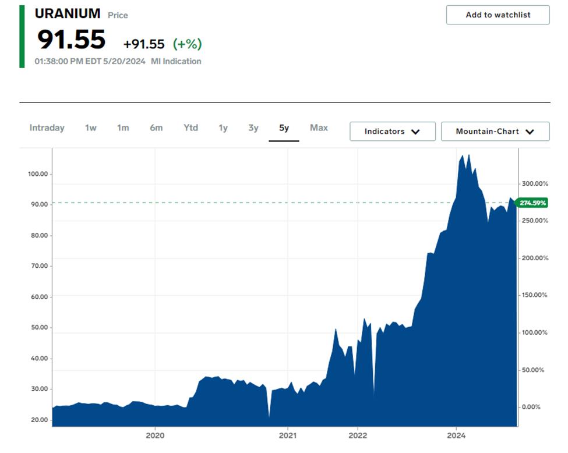Choose the 1m time range
Viewport: 568px width, 453px height.
(x=123, y=128)
